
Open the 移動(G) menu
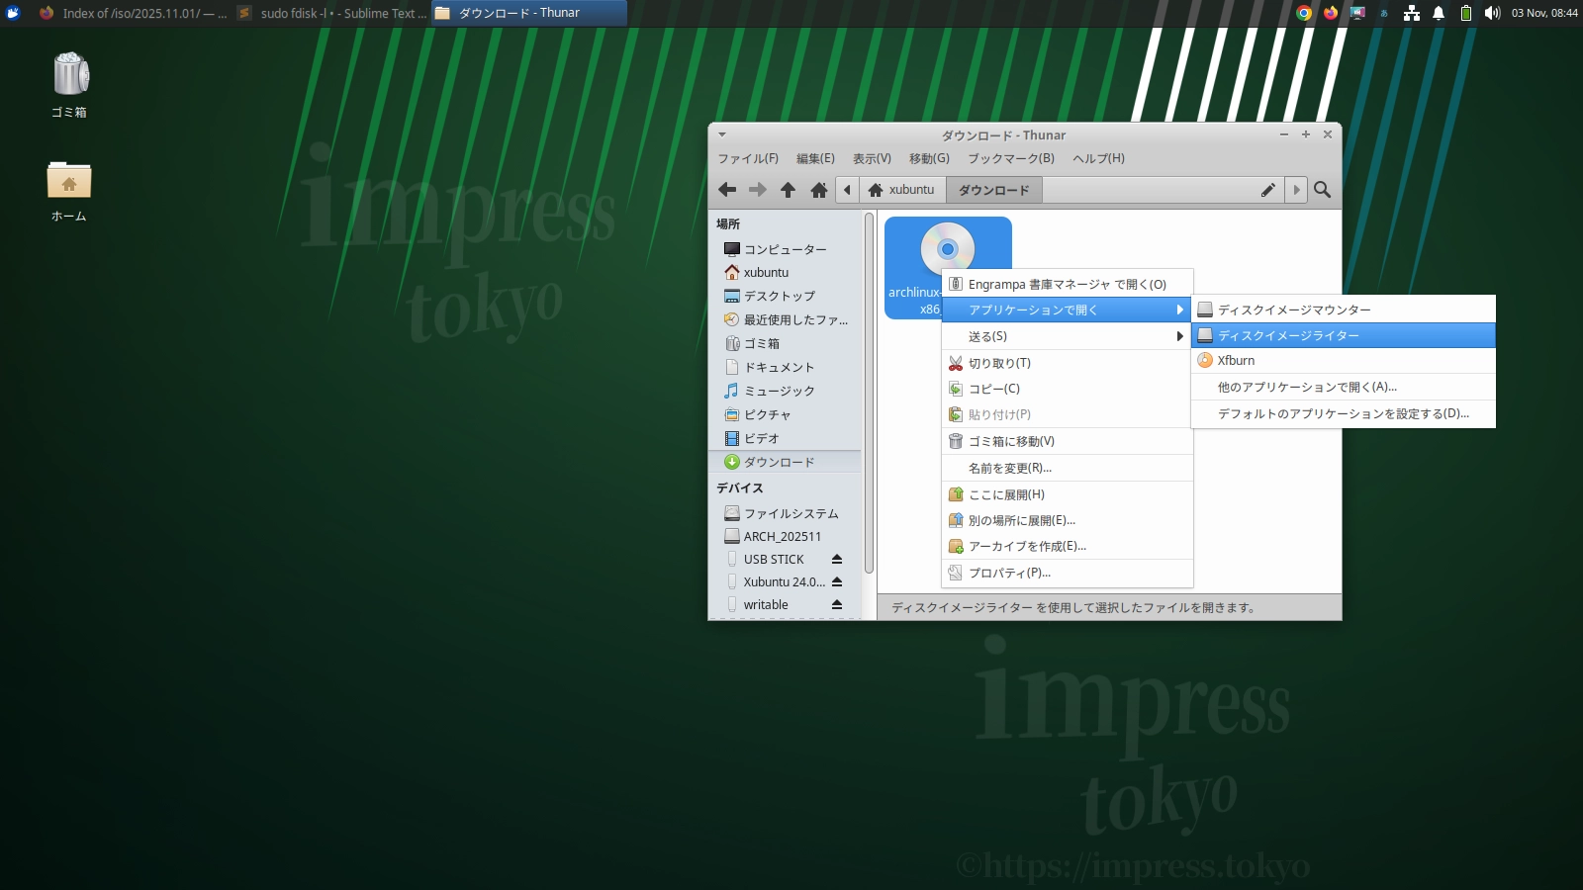(929, 158)
